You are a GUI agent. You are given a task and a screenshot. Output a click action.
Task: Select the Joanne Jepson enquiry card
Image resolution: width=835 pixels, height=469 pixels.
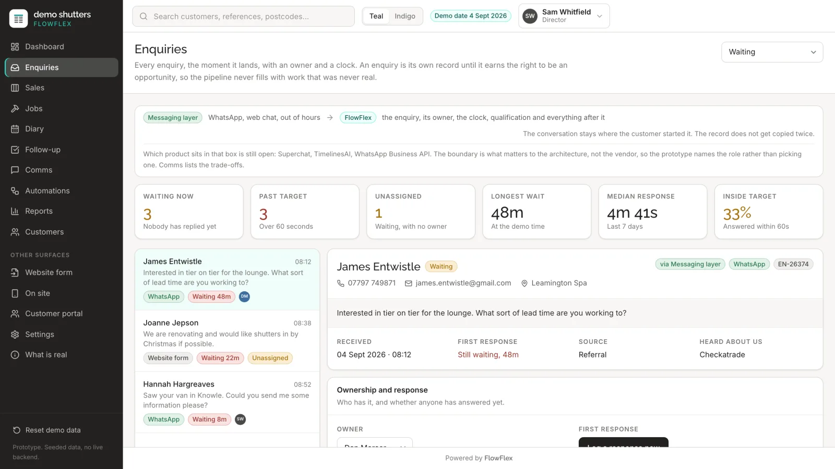click(227, 341)
